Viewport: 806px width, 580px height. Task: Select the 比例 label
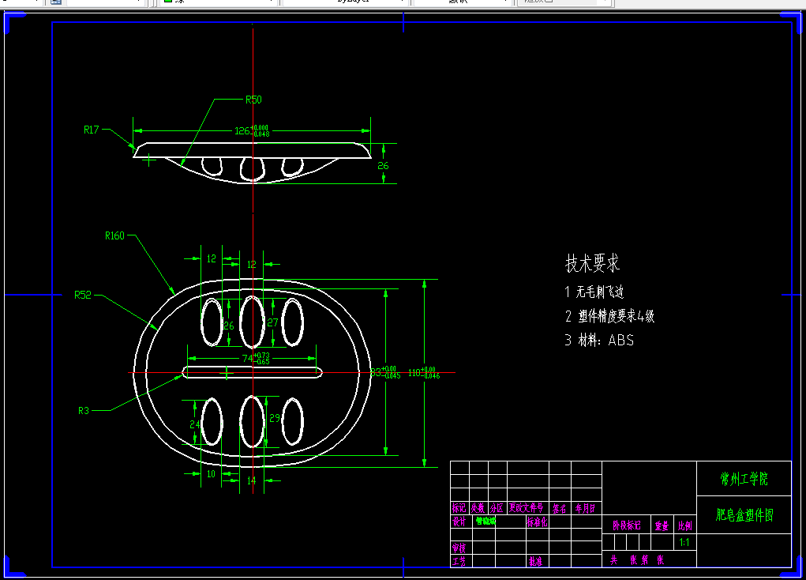point(684,526)
